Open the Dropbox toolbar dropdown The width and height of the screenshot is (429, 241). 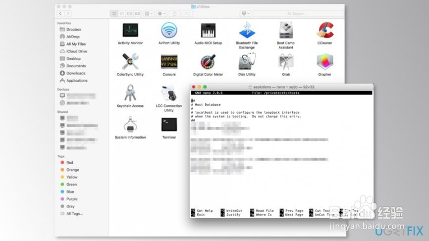click(245, 13)
